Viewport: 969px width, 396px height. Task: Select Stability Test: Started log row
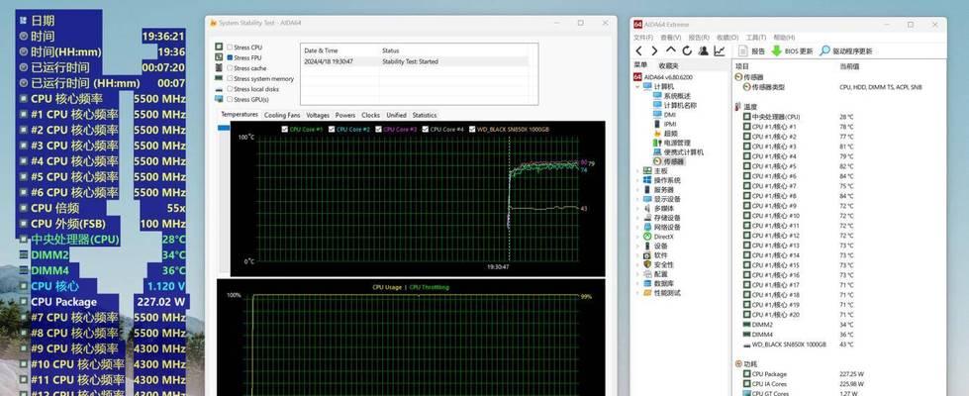415,61
